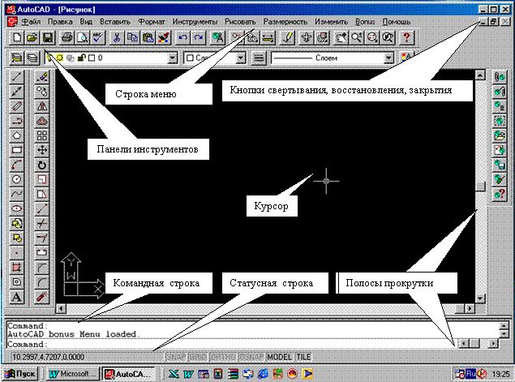Select the Rotate tool
The image size is (515, 382).
[41, 165]
